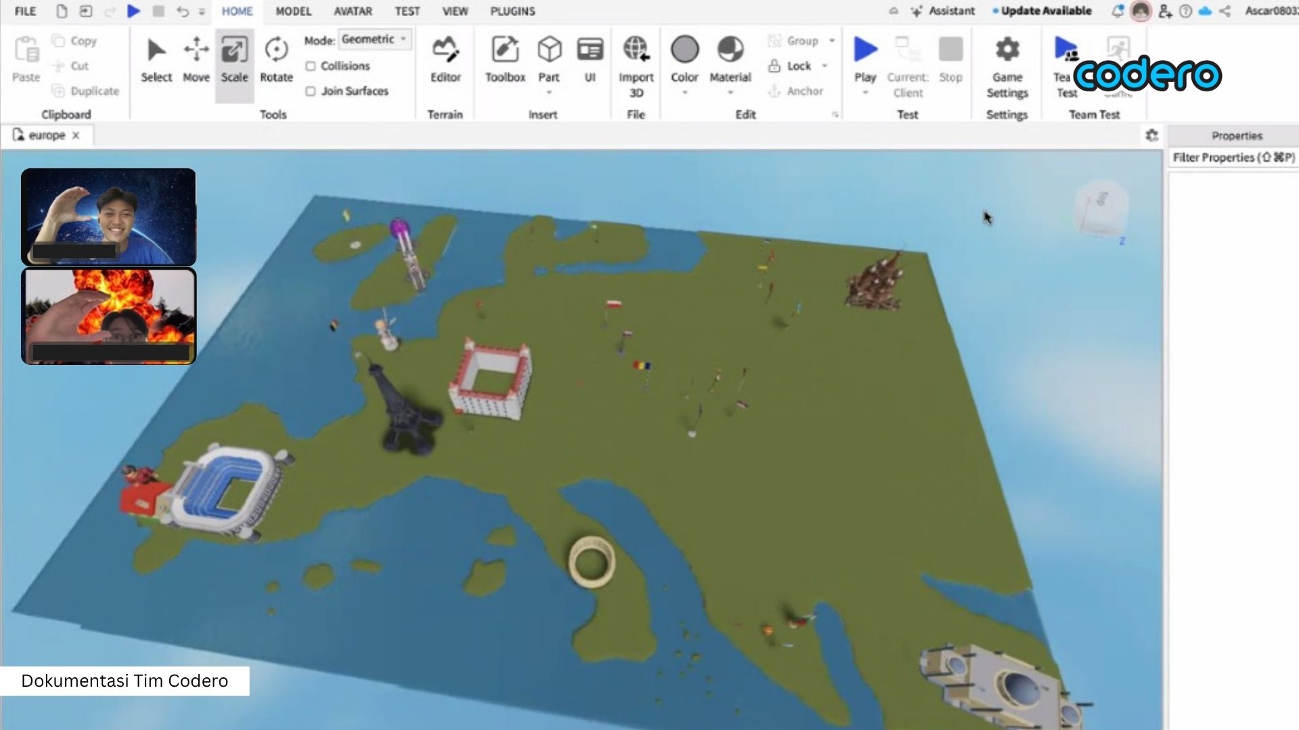Screen dimensions: 1299x730
Task: Expand the Color dropdown arrow
Action: tap(685, 92)
